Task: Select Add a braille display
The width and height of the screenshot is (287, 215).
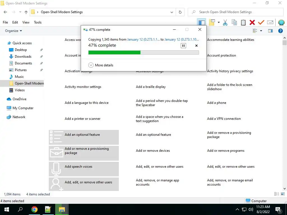Action: pos(151,87)
